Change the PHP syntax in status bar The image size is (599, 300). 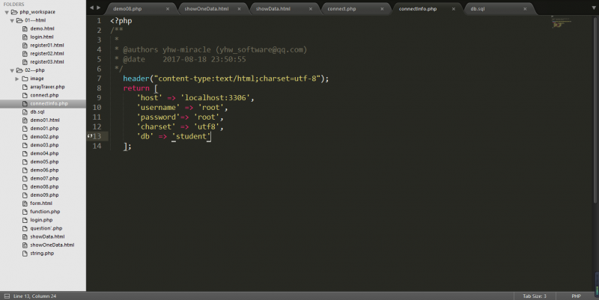pos(576,296)
